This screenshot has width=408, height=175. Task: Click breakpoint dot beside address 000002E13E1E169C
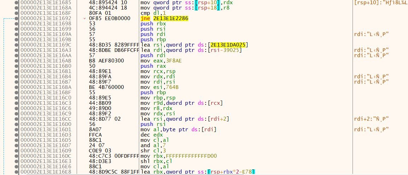click(x=17, y=44)
